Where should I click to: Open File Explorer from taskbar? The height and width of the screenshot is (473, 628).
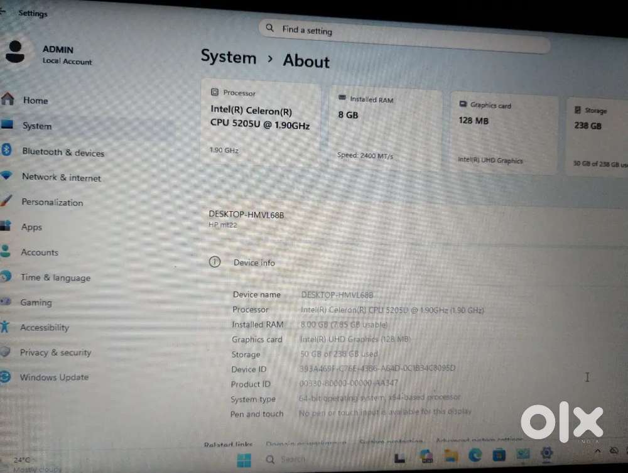450,456
